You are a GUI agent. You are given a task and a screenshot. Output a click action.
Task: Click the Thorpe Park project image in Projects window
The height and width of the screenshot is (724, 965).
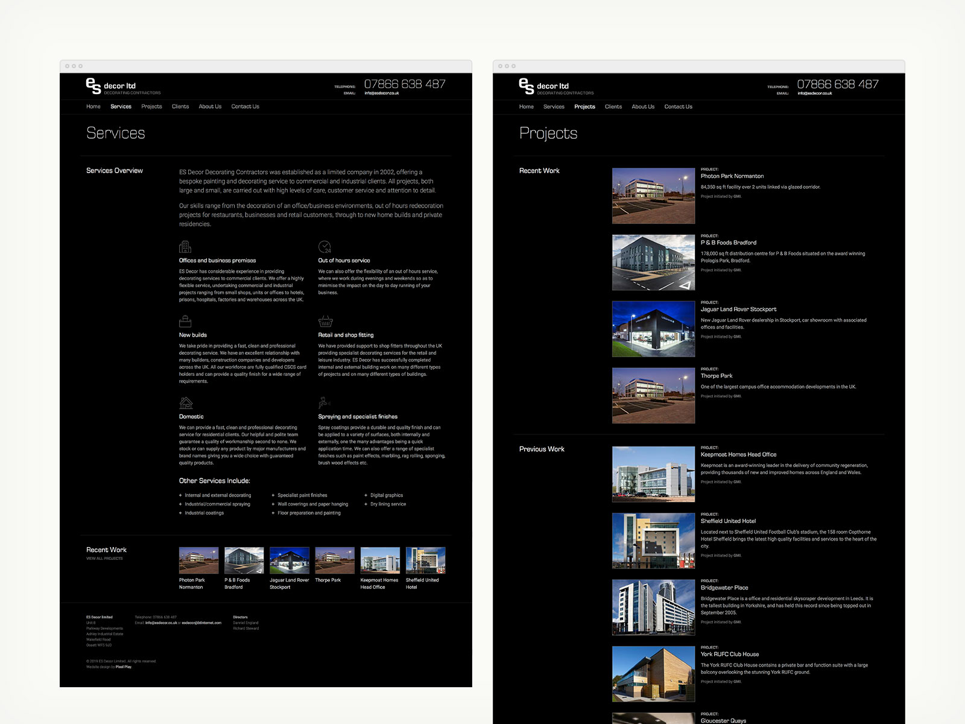coord(653,396)
